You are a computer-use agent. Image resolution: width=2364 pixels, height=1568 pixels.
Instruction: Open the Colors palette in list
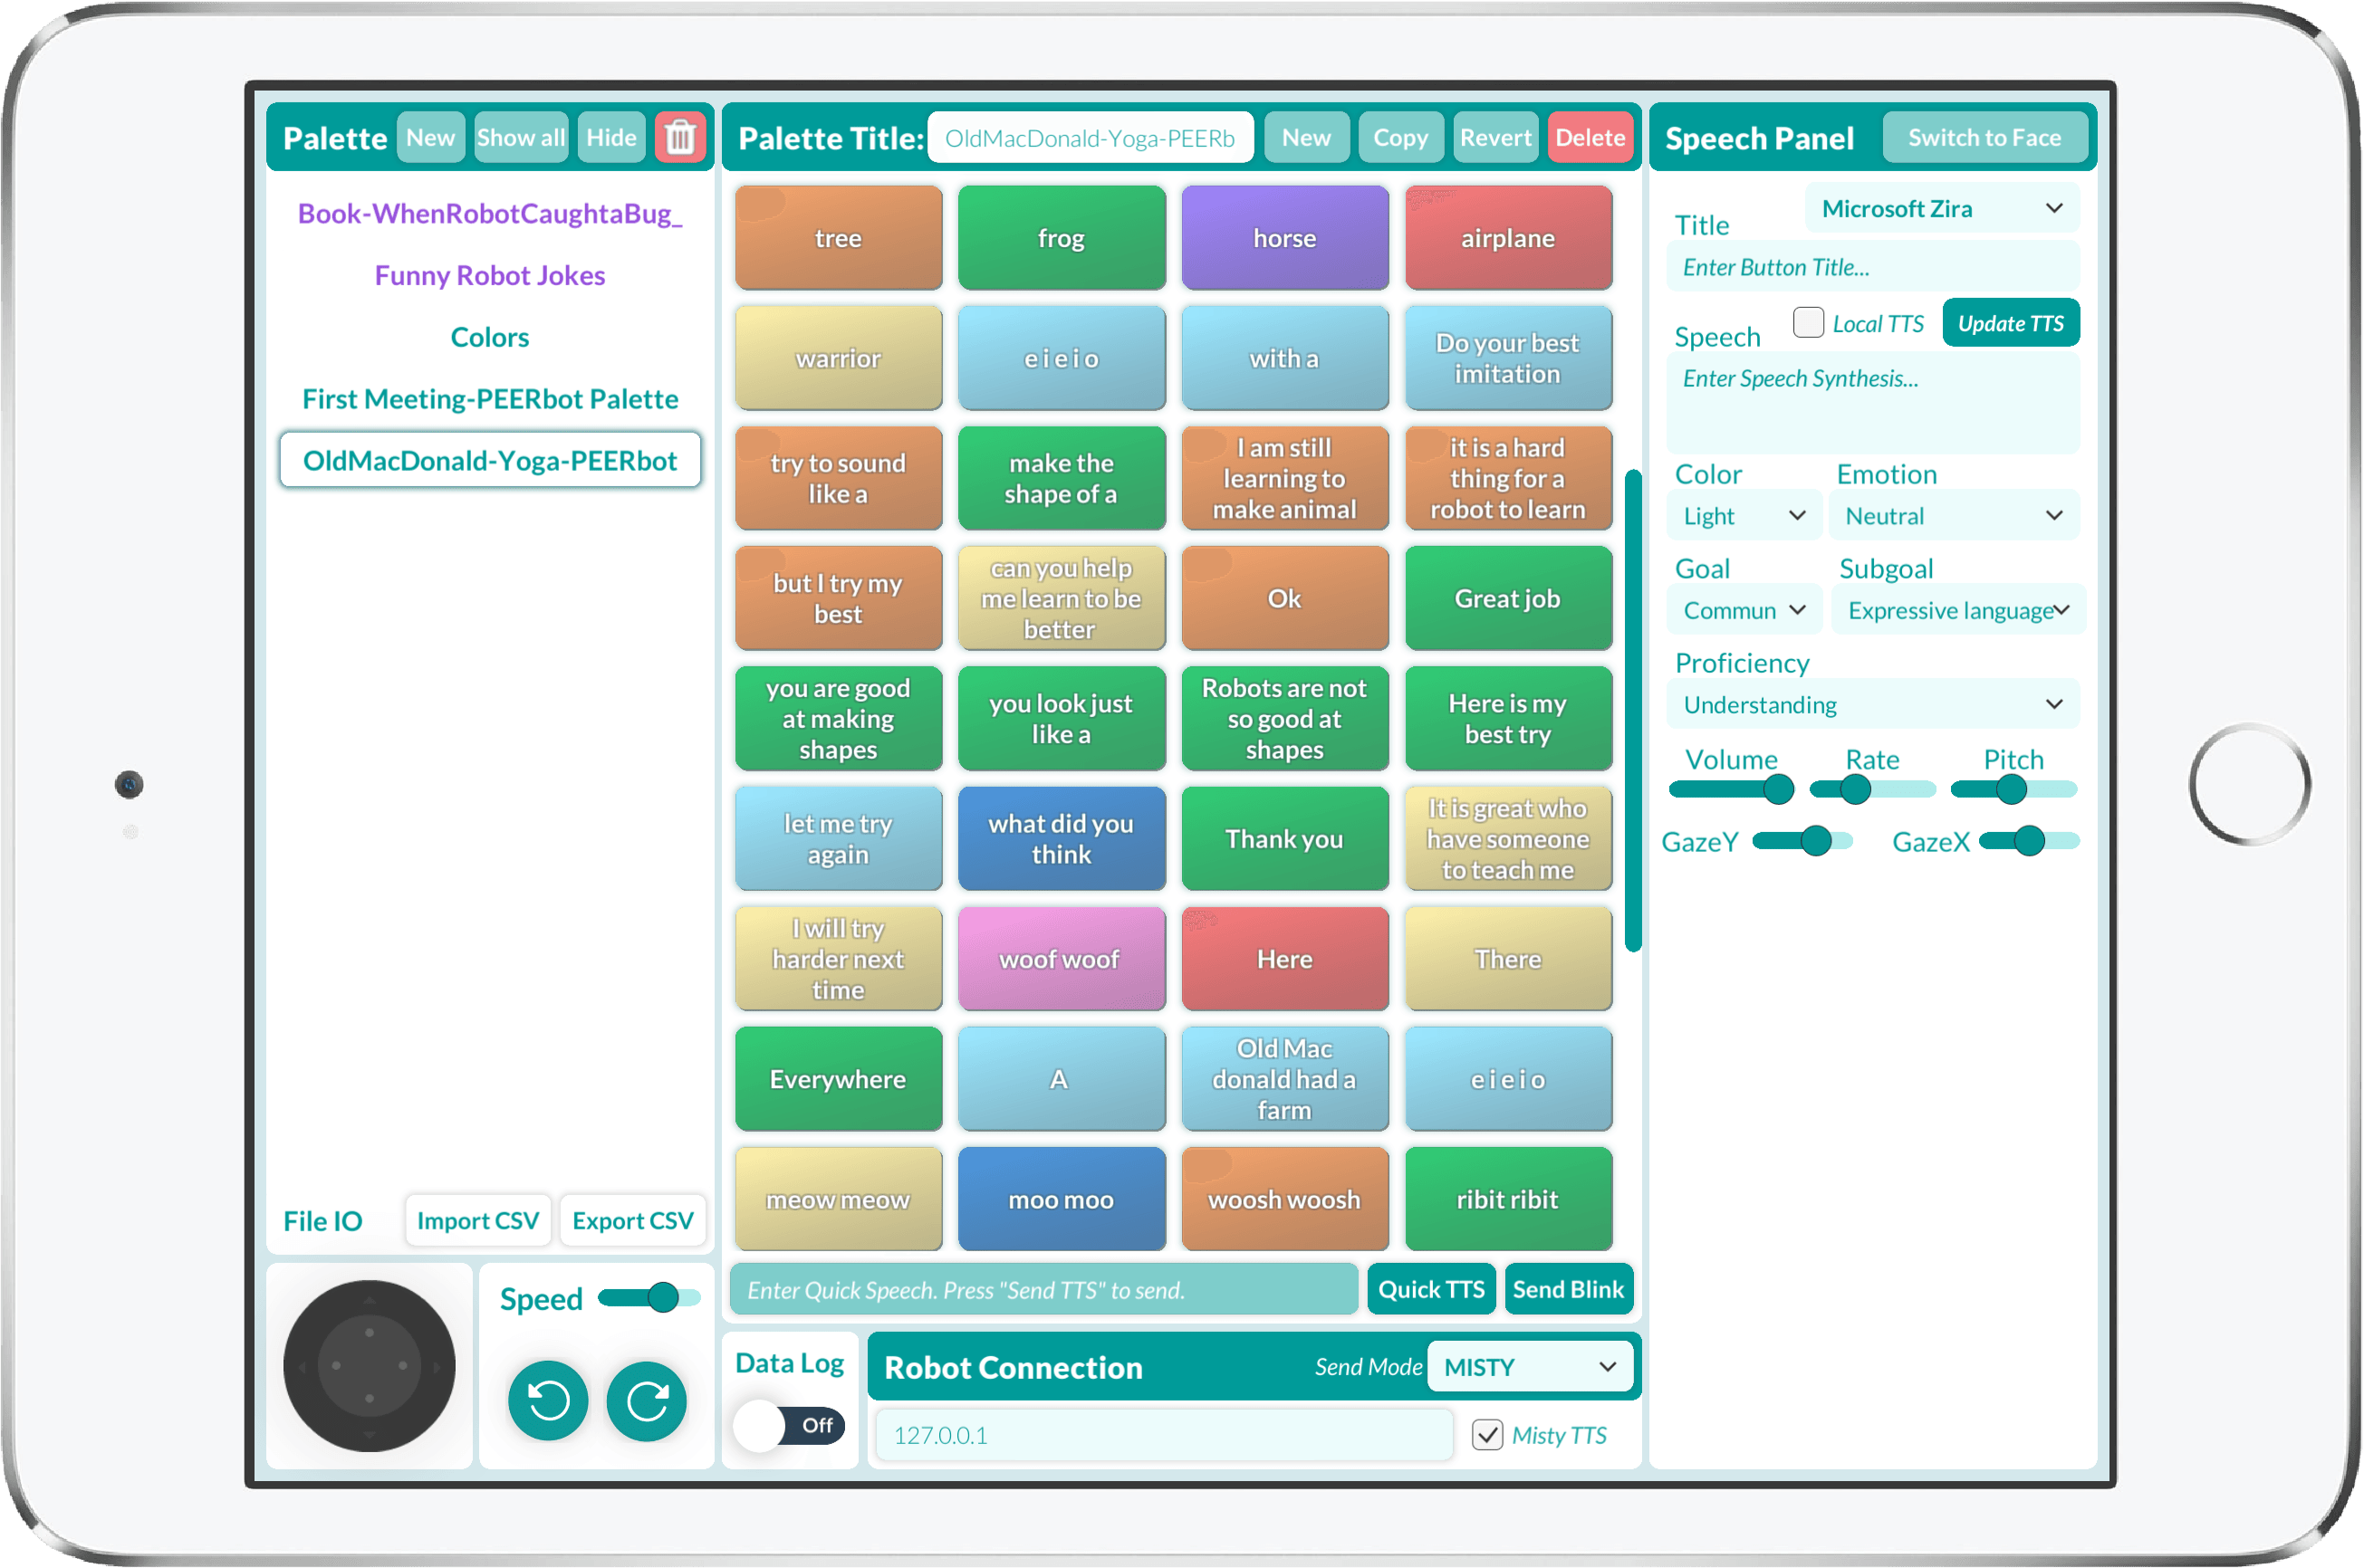(489, 337)
